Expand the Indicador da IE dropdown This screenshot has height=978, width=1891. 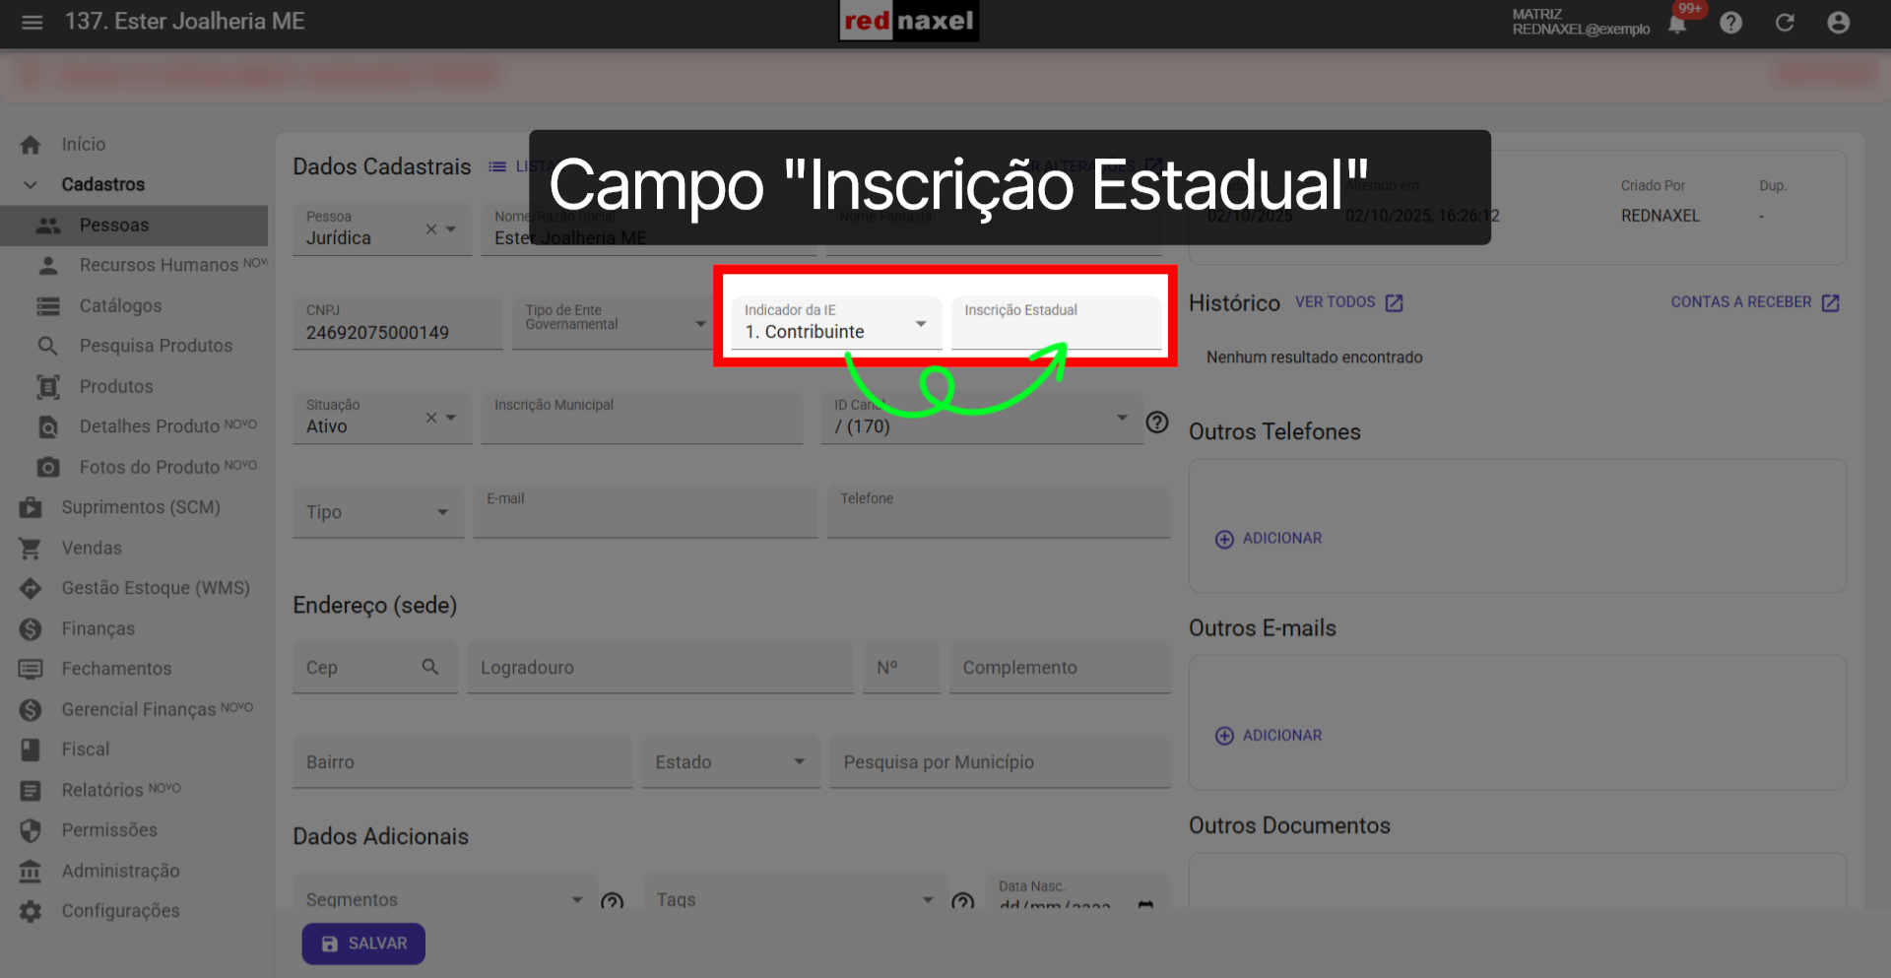(x=921, y=323)
